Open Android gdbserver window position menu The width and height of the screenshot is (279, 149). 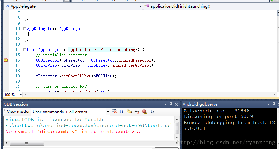[268, 104]
